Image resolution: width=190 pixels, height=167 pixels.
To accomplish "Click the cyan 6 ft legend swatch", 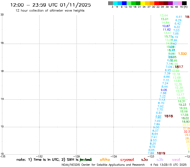I will pos(115,3).
